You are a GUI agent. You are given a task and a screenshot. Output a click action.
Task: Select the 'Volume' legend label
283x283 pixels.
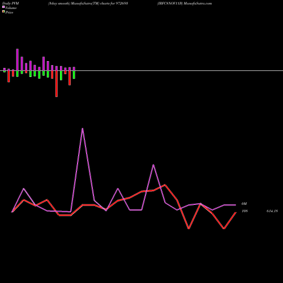[x=11, y=8]
